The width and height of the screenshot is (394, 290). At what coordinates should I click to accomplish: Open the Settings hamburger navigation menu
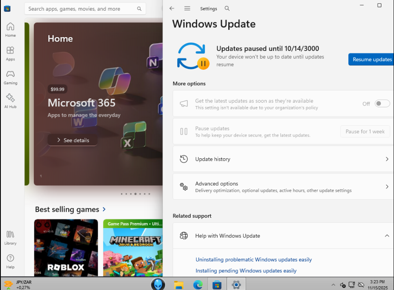pyautogui.click(x=187, y=9)
